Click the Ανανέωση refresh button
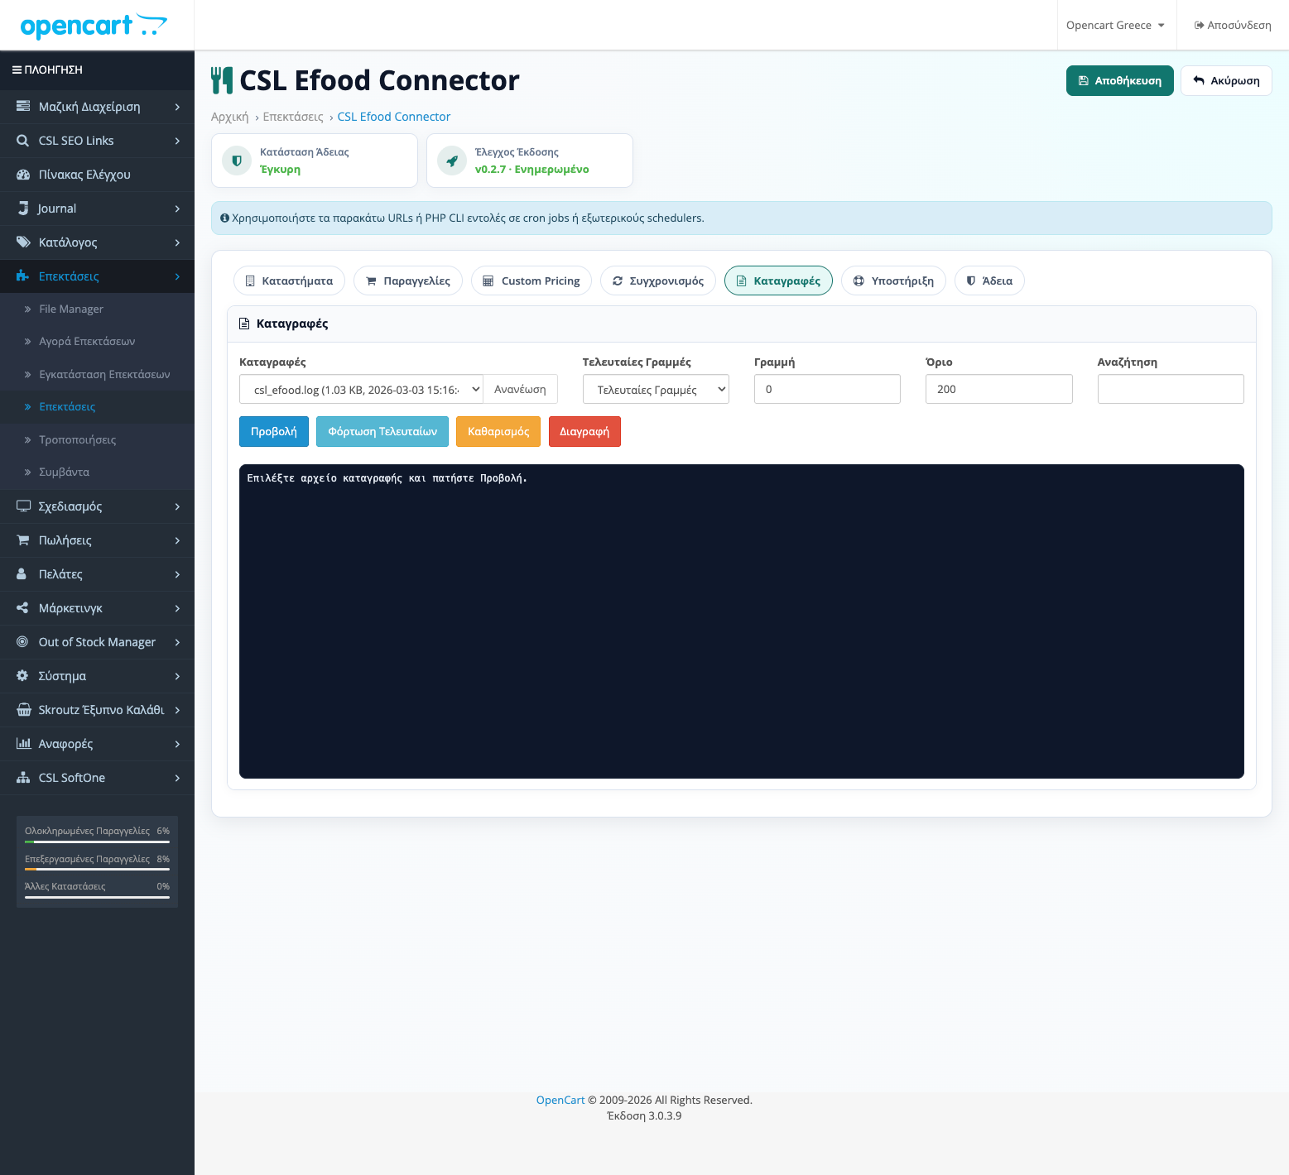 pyautogui.click(x=520, y=390)
